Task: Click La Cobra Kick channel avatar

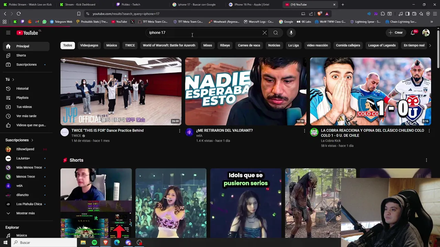Action: point(314,132)
